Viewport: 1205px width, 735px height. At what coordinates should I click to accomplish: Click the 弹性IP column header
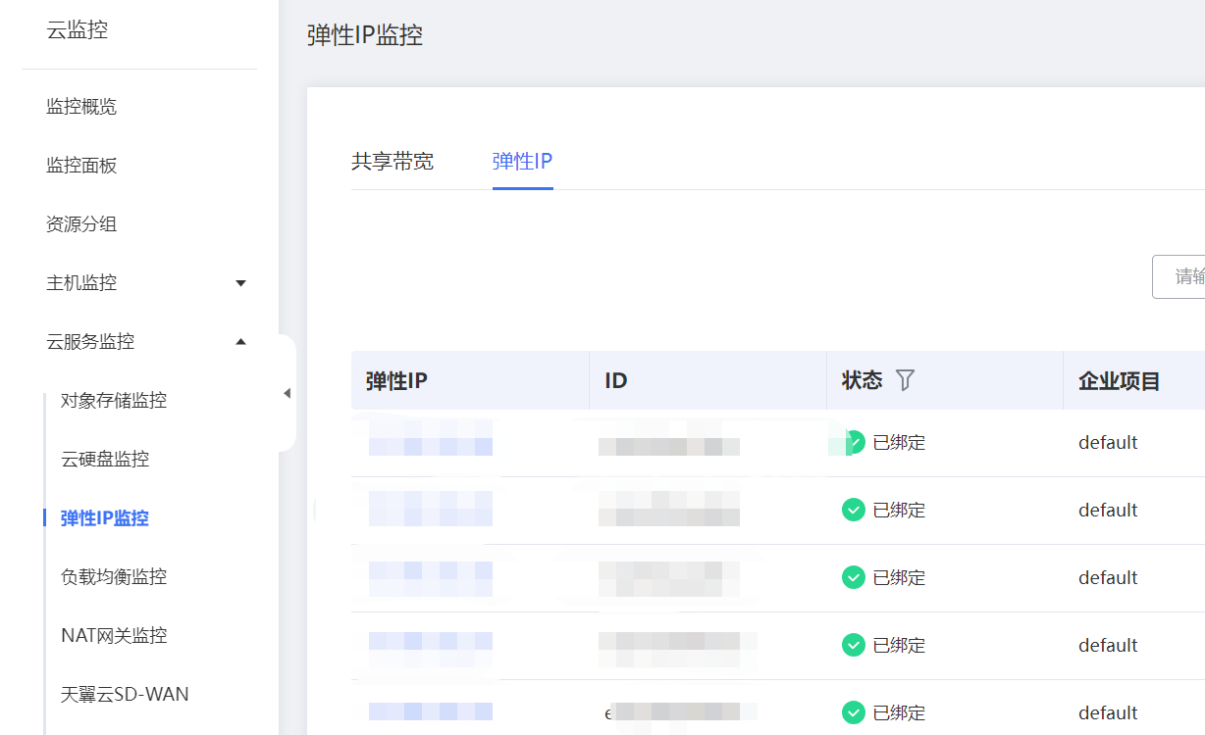[x=396, y=380]
